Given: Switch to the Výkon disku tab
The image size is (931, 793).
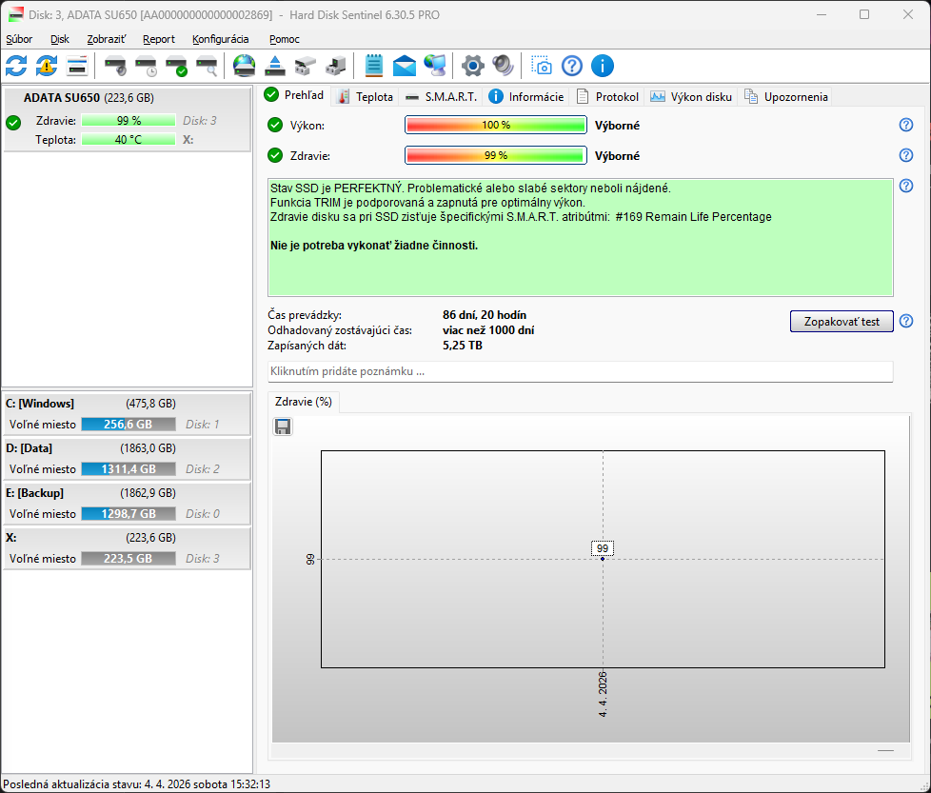Looking at the screenshot, I should tap(691, 97).
